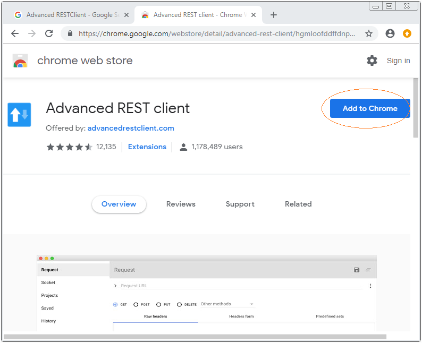
Task: Open the Chrome profile avatar icon
Action: [390, 33]
